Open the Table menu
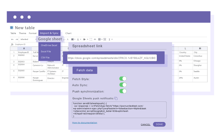 [13, 33]
